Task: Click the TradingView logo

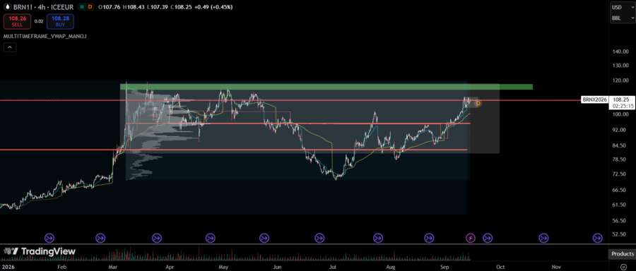Action: (x=39, y=251)
